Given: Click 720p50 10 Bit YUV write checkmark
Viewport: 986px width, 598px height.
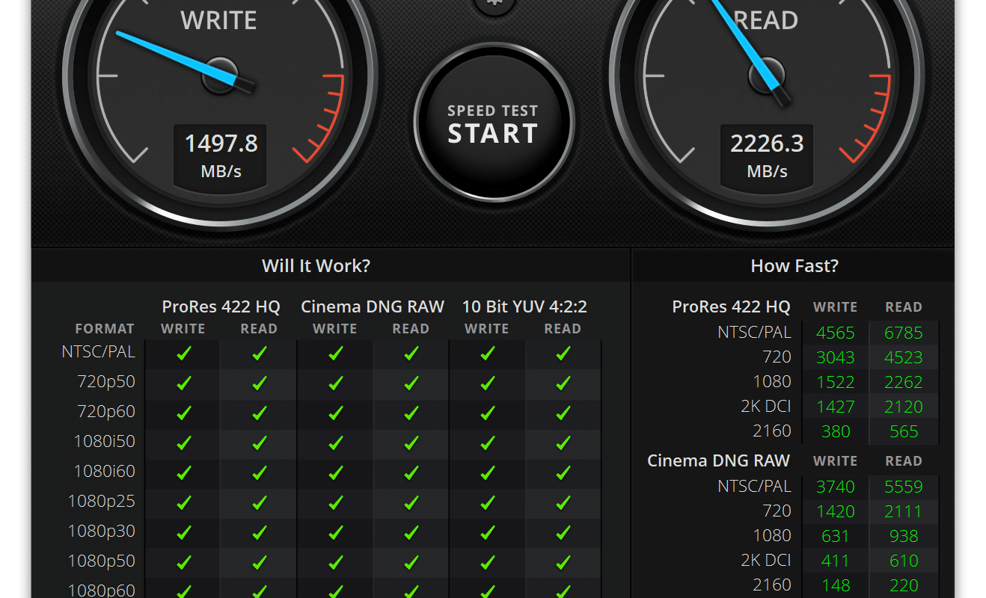Looking at the screenshot, I should coord(487,383).
